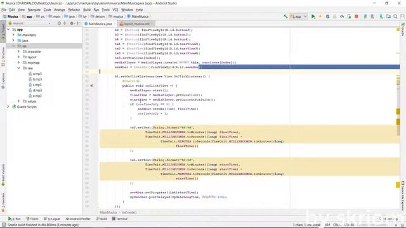
Task: Stop the app with red square
Action: pyautogui.click(x=357, y=16)
